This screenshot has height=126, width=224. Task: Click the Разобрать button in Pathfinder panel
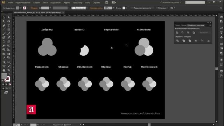[x=204, y=33]
